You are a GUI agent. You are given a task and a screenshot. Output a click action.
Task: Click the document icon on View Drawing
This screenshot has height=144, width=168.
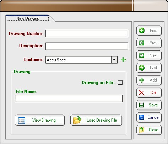click(22, 120)
